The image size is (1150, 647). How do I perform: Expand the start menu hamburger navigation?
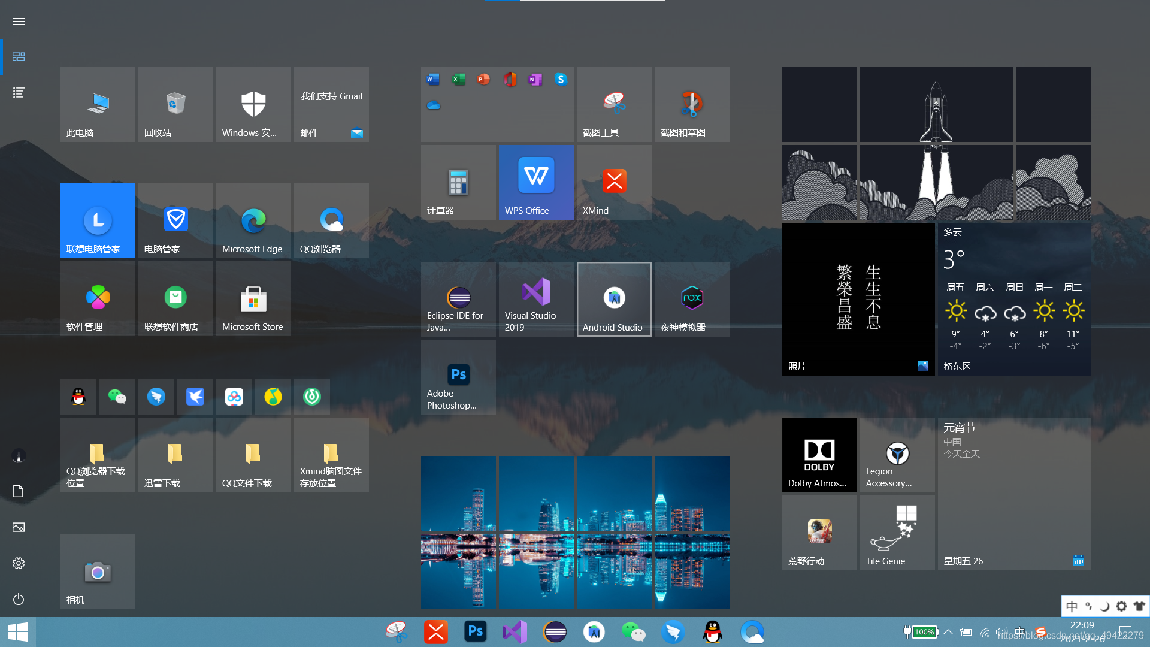pyautogui.click(x=19, y=21)
